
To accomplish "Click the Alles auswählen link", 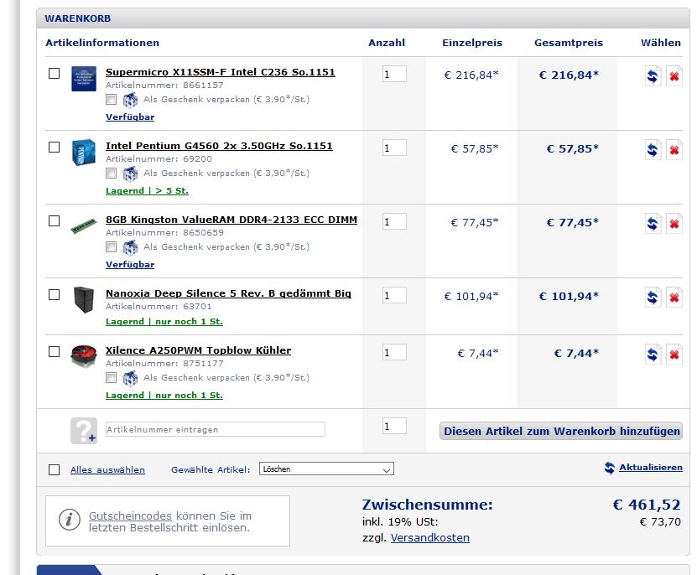I will pos(107,469).
